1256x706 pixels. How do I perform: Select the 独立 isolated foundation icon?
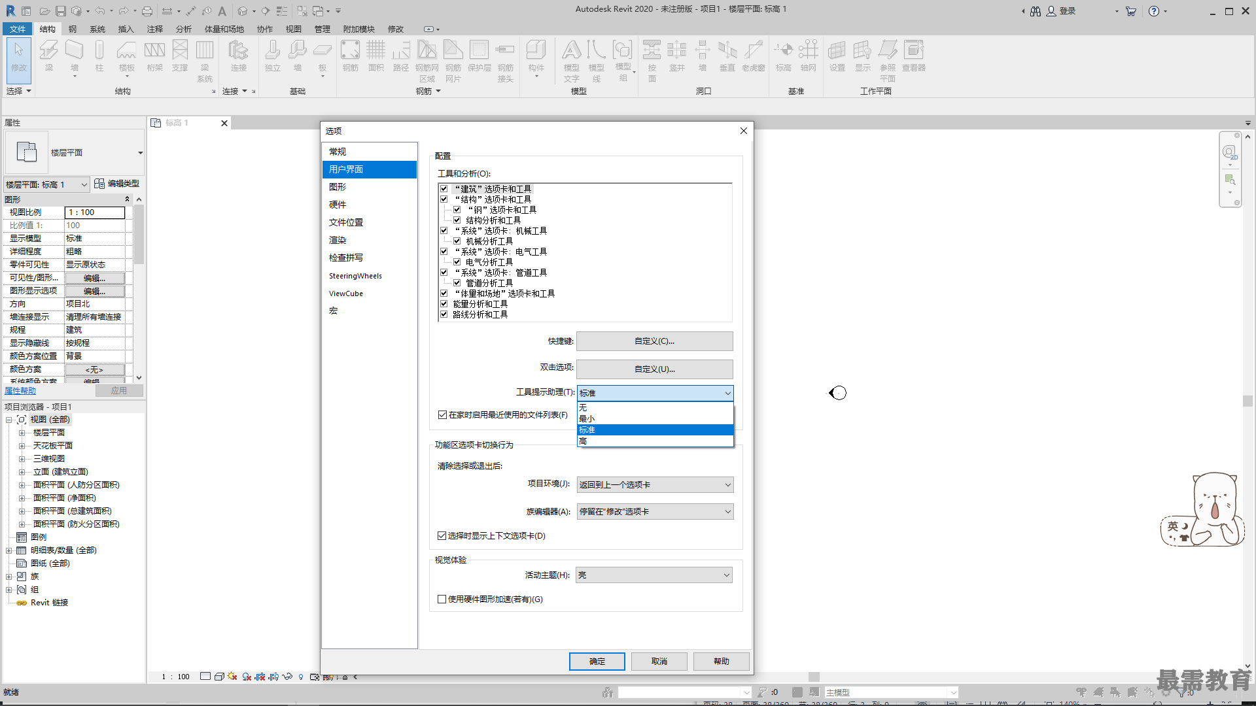273,56
